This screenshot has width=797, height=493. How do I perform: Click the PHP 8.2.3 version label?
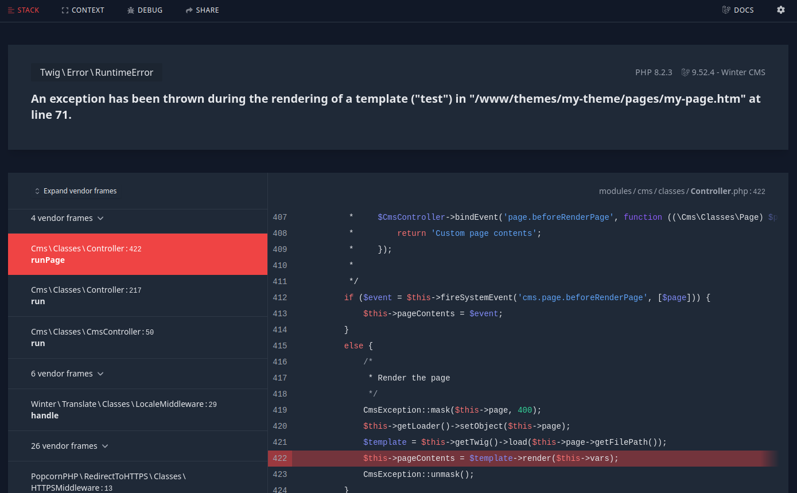(654, 72)
